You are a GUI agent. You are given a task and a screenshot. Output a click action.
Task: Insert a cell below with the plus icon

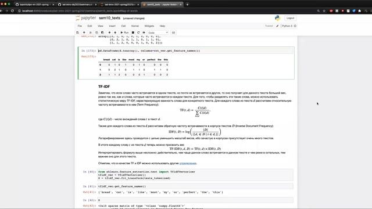coord(84,33)
